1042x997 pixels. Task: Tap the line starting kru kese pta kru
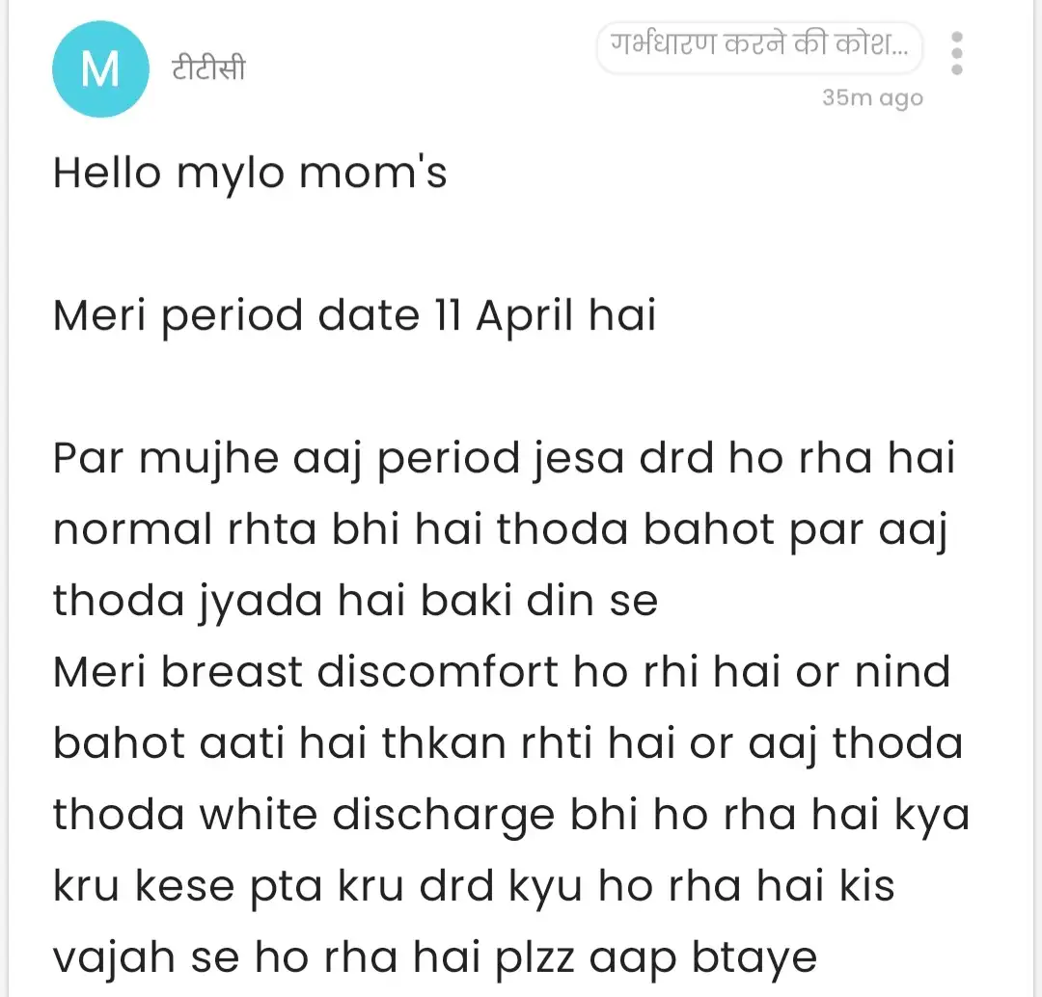[x=474, y=886]
